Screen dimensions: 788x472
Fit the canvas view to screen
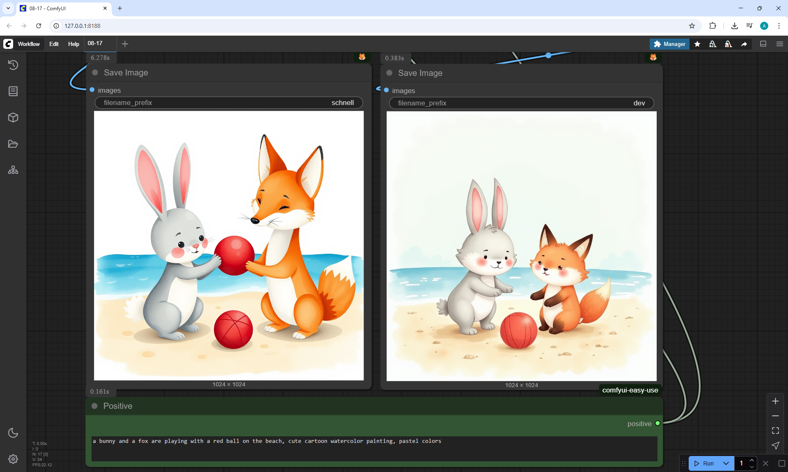click(x=775, y=431)
